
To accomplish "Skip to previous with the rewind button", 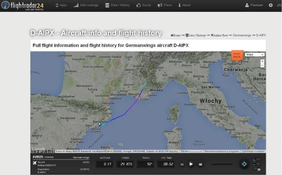I will 182,164.
